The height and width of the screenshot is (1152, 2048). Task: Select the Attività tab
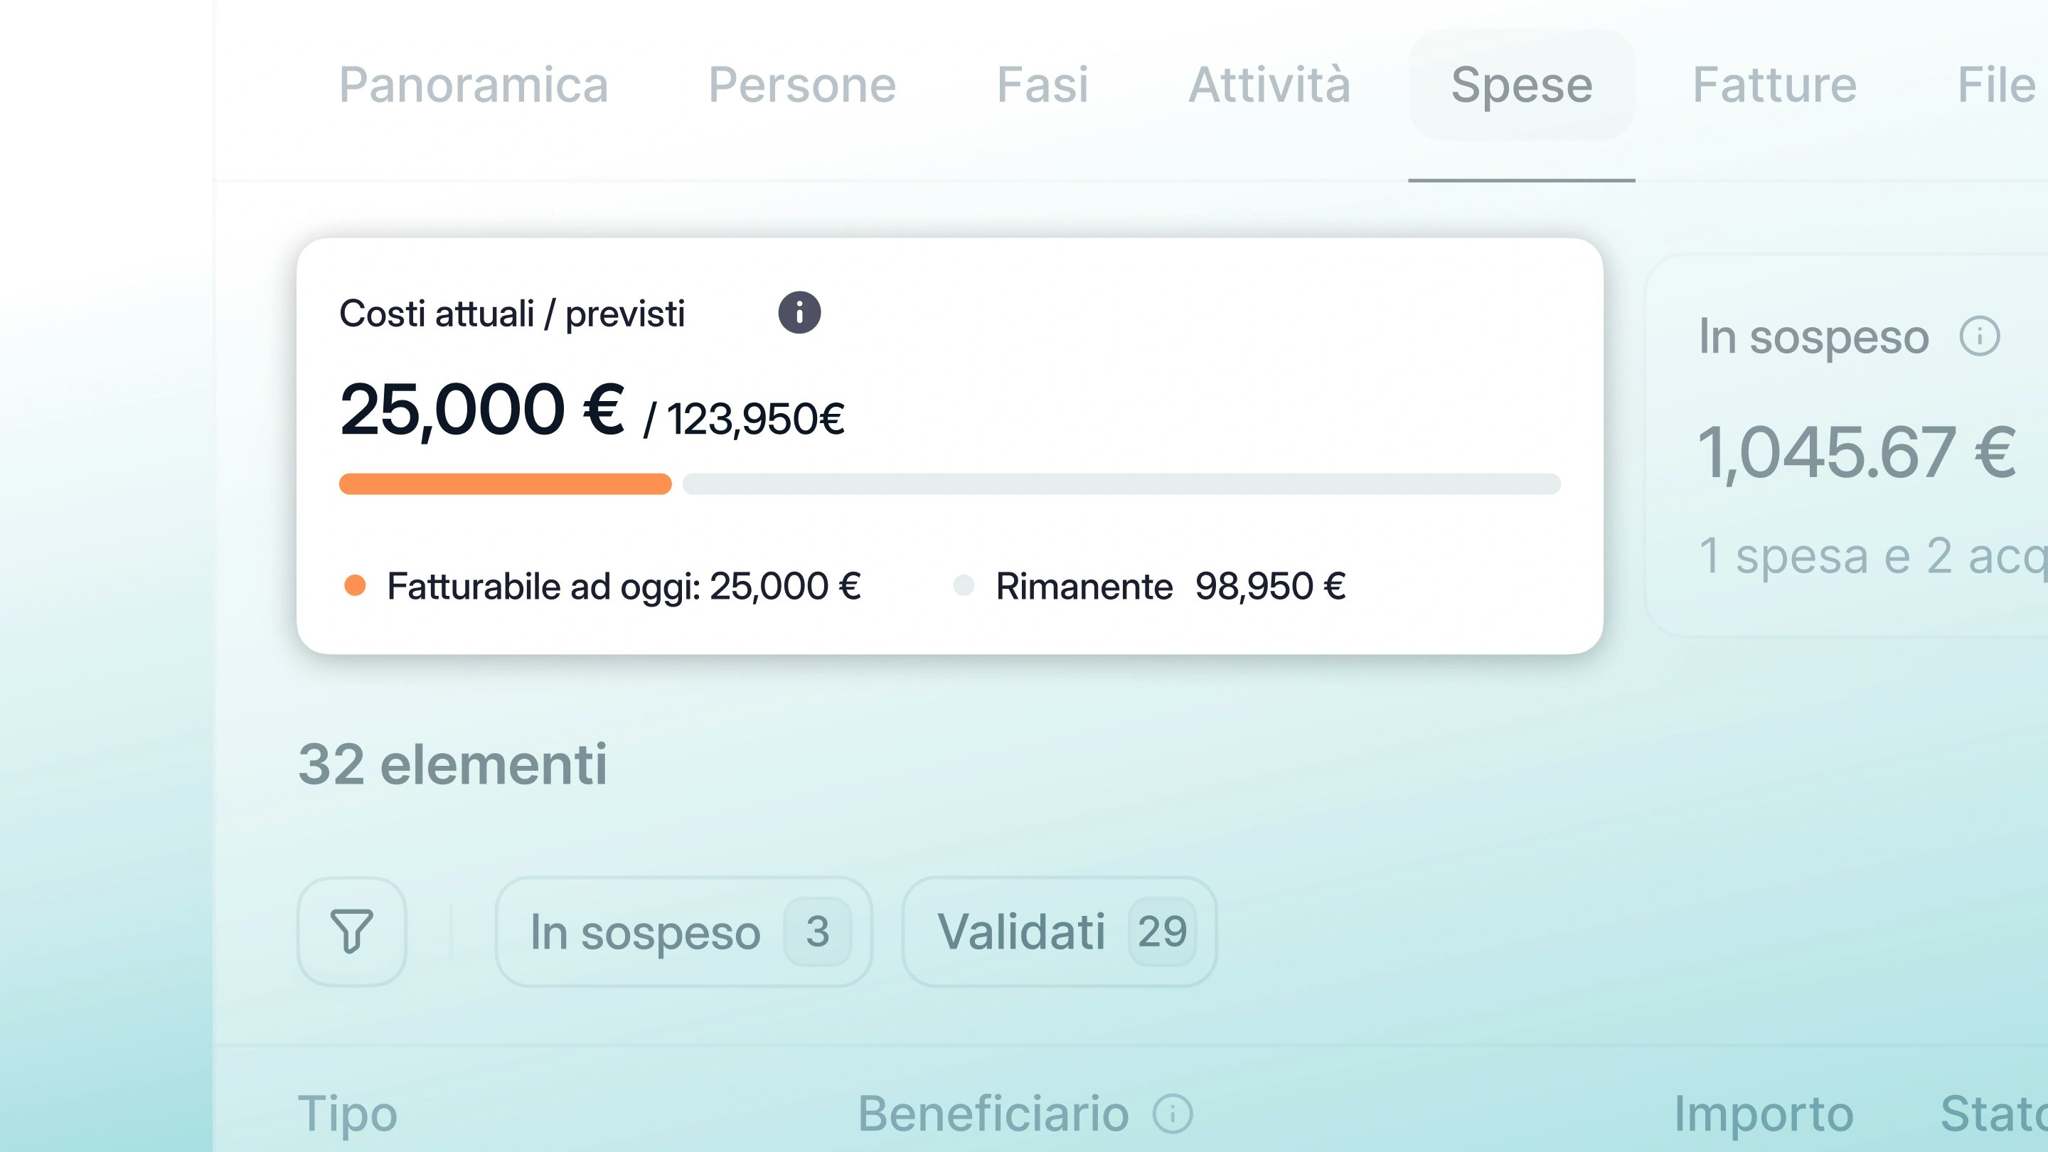[x=1269, y=85]
